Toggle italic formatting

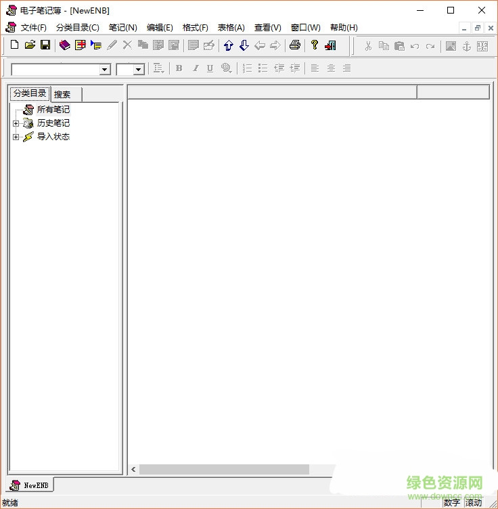tap(196, 68)
